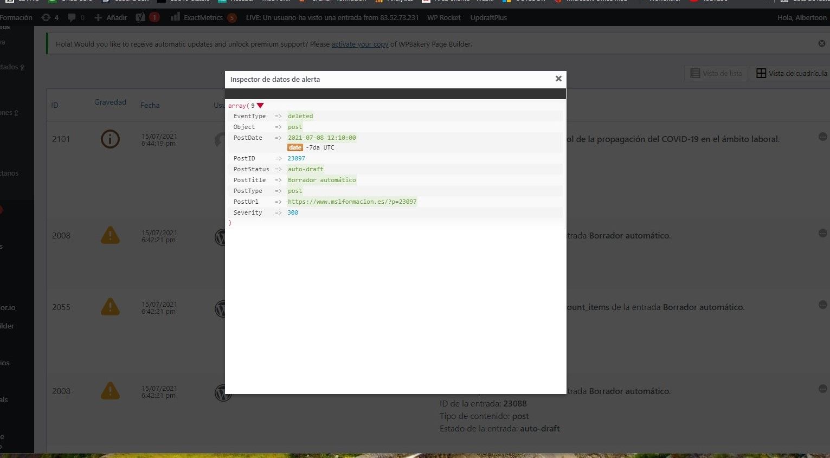Viewport: 830px width, 458px height.
Task: Click the Tipo de contenido: post text
Action: [x=484, y=416]
